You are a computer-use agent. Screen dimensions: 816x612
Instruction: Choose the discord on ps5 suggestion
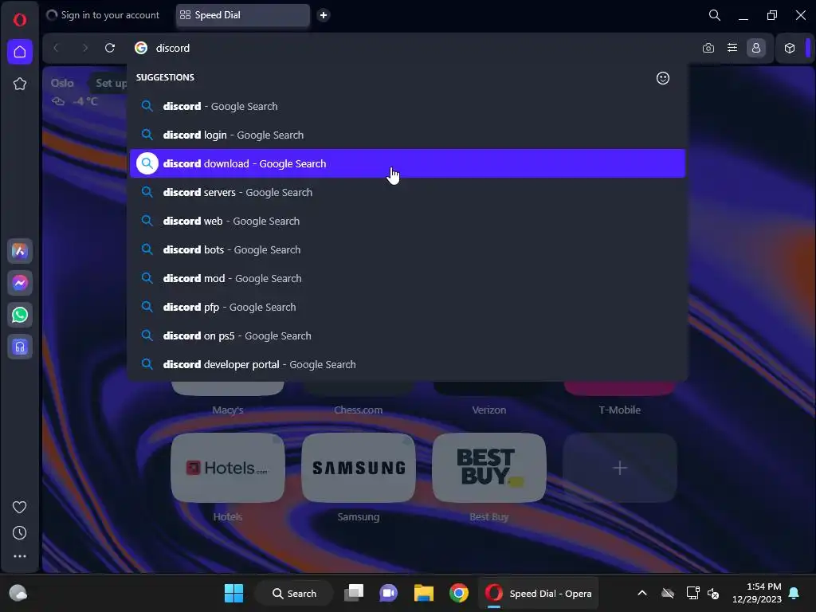pos(407,335)
